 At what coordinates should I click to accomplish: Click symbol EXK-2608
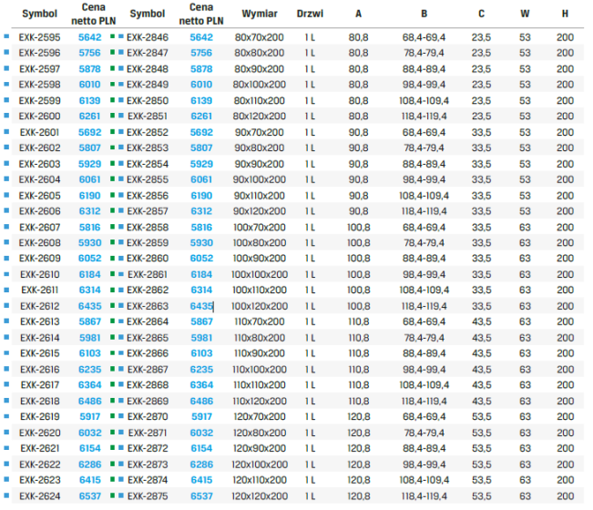point(39,243)
